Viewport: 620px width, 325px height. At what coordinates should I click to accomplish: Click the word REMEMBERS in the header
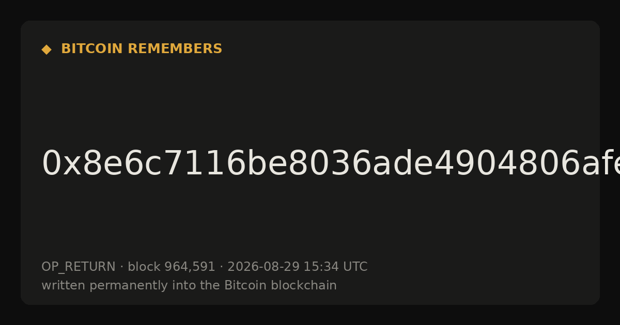[x=175, y=49]
